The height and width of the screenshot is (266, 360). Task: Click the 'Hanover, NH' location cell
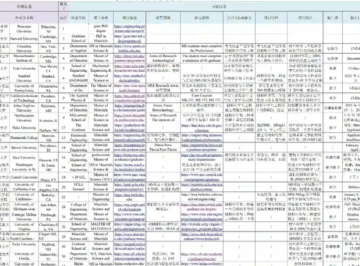point(49,138)
